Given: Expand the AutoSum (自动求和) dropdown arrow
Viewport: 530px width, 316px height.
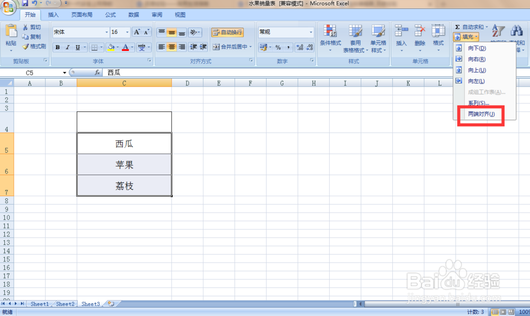Looking at the screenshot, I should (487, 27).
